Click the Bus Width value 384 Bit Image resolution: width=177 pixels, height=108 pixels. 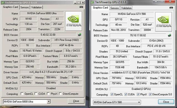pyautogui.click(x=161, y=62)
